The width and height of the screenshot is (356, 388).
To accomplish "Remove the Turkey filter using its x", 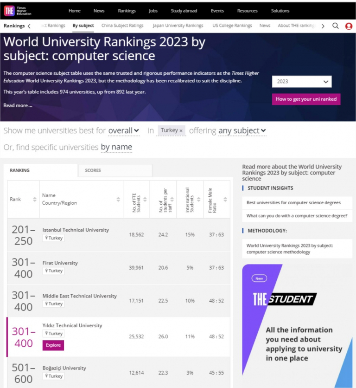I will point(181,131).
